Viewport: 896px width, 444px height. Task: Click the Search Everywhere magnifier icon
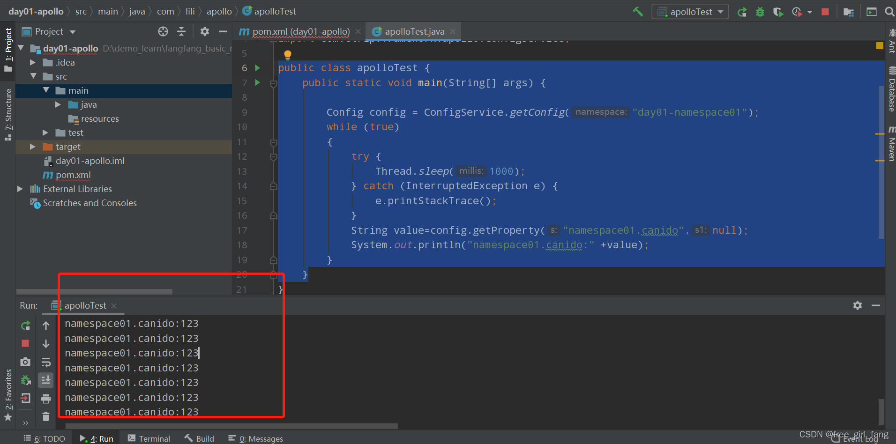(x=889, y=12)
